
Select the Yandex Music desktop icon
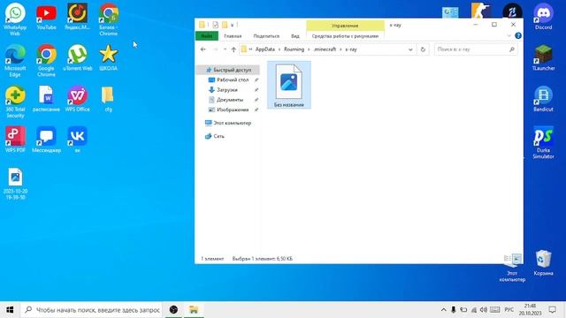point(77,17)
